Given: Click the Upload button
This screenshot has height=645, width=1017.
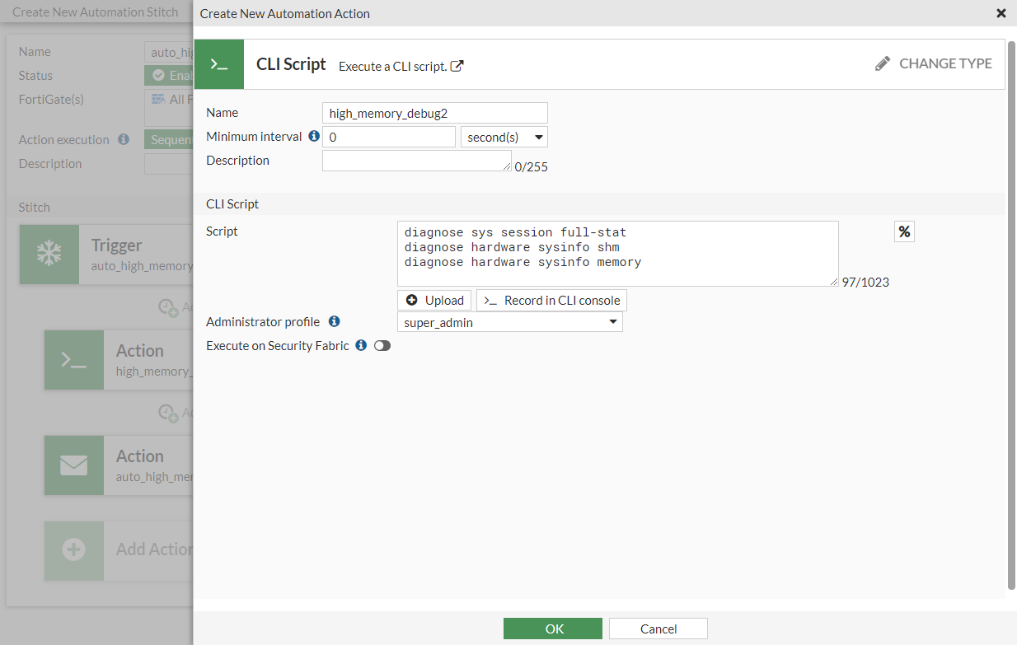Looking at the screenshot, I should (434, 300).
